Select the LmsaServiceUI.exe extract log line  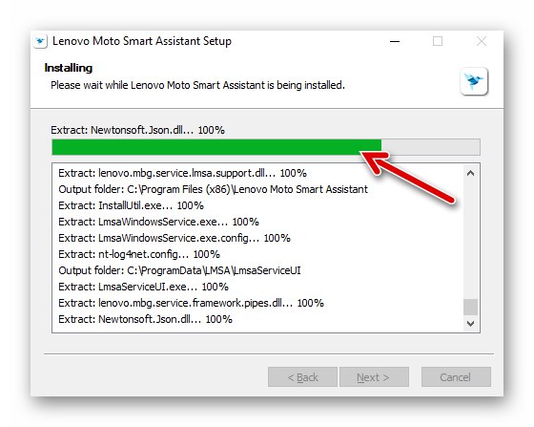point(143,287)
